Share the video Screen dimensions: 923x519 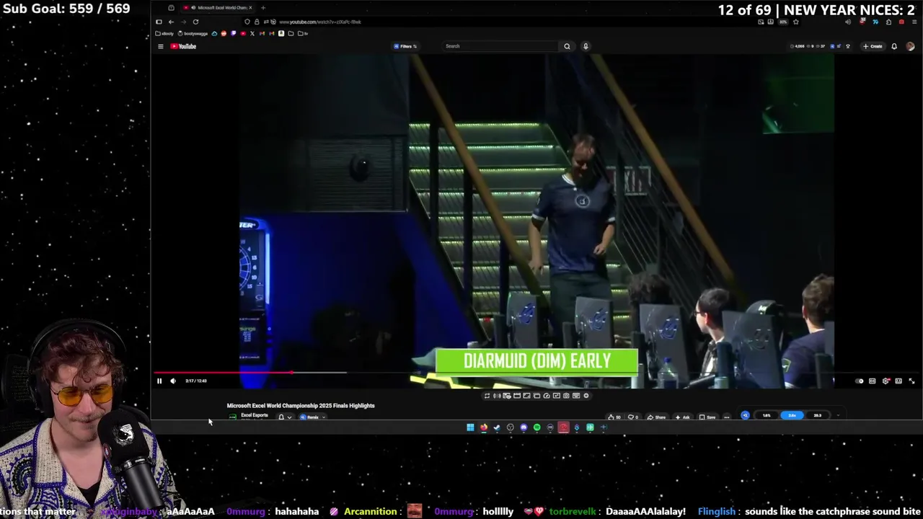pos(656,417)
